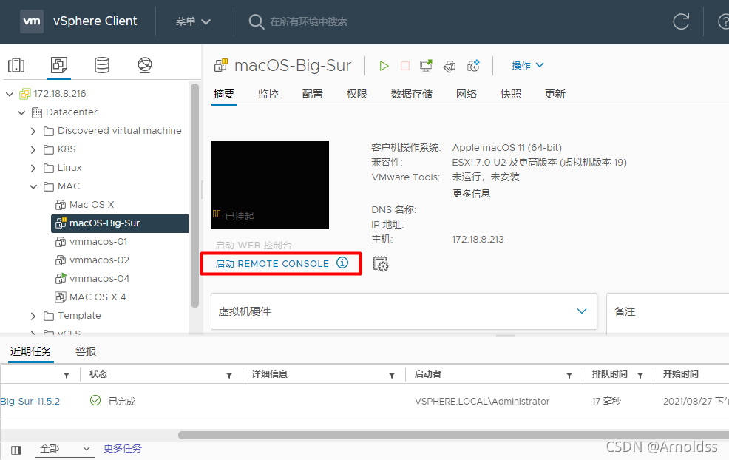This screenshot has height=460, width=729.
Task: Launch console using monitor toolbar icon
Action: coord(426,66)
